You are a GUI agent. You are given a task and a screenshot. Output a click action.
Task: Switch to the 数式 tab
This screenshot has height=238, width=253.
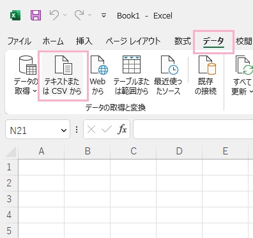point(183,41)
